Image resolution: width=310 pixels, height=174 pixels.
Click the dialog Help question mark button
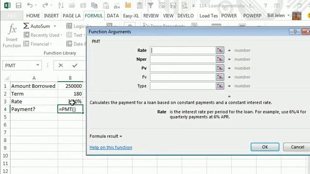[295, 31]
